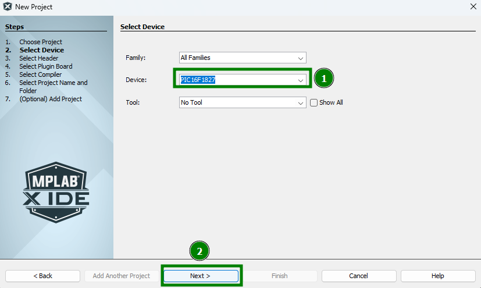Proceed with the Next > button
The width and height of the screenshot is (481, 288).
point(201,276)
